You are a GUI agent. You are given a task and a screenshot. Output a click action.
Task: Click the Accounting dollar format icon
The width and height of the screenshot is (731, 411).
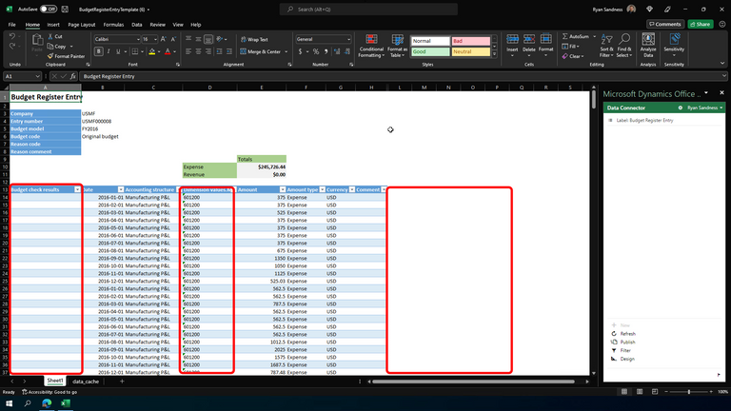pyautogui.click(x=300, y=51)
